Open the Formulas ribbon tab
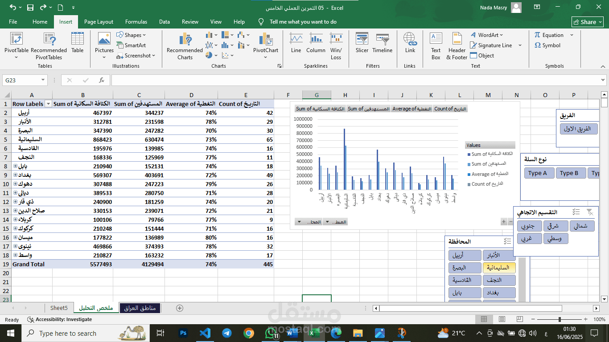609x342 pixels. point(136,22)
